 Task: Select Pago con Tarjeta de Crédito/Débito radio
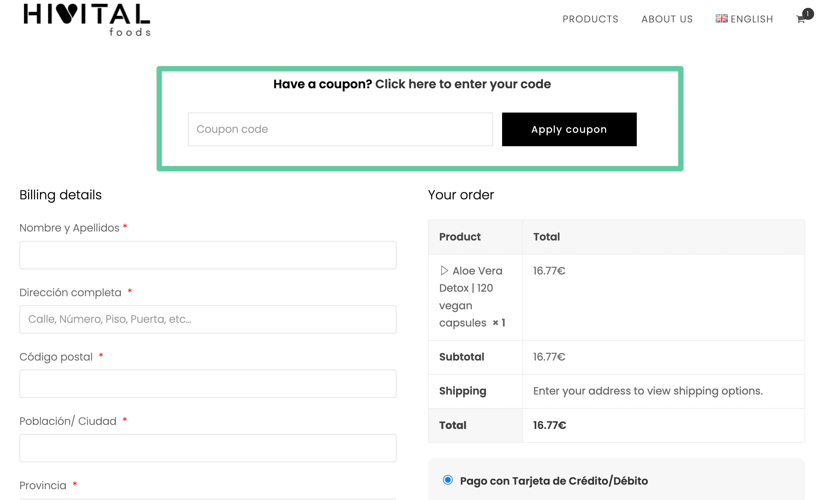click(447, 480)
